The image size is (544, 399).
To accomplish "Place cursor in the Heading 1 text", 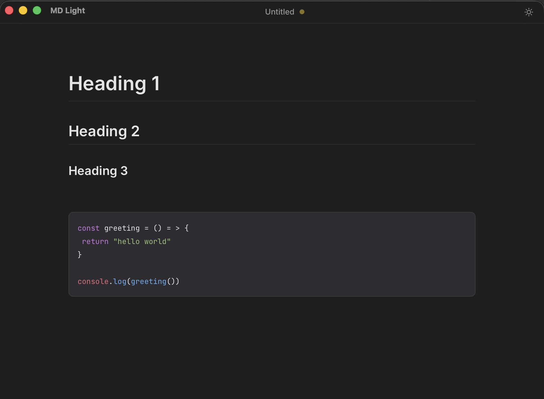I will (114, 84).
